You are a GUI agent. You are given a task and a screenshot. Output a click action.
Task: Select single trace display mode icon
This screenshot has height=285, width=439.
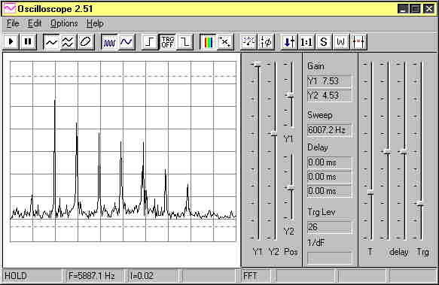(51, 42)
